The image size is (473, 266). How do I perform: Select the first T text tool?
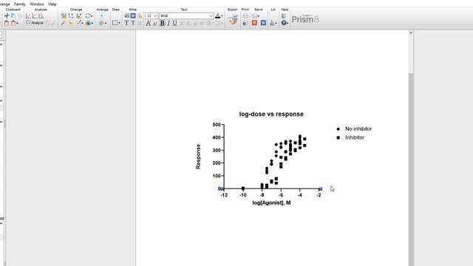[126, 23]
